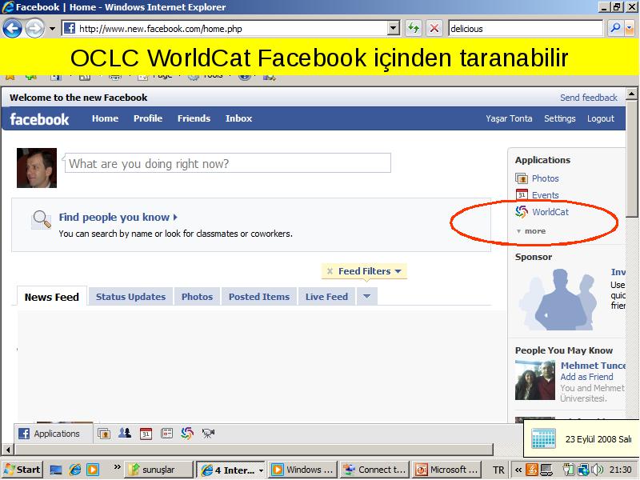Click the Events calendar icon in the sidebar
The height and width of the screenshot is (480, 640).
(x=522, y=194)
